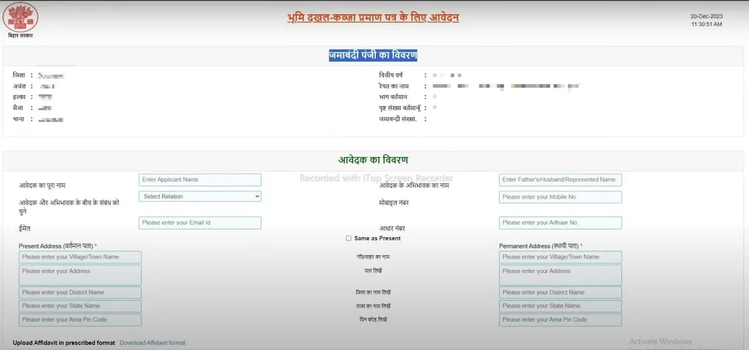Click the Mobile No input field
This screenshot has height=350, width=749.
coord(560,197)
